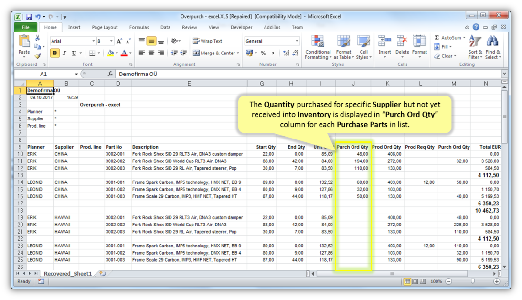The height and width of the screenshot is (300, 522).
Task: Apply percent style format
Action: coord(263,53)
